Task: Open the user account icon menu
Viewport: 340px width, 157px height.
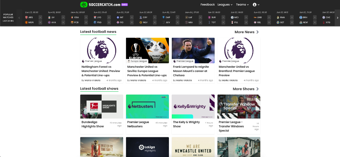Action: point(255,5)
